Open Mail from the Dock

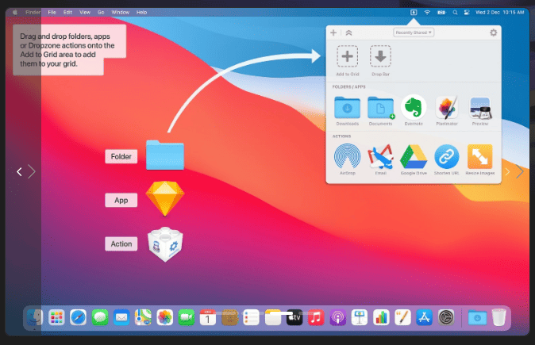121,318
